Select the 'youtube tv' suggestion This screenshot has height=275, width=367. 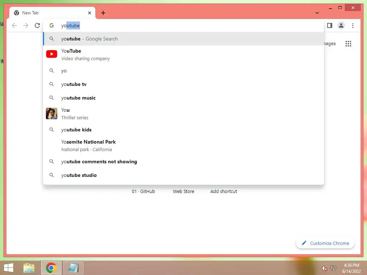click(184, 84)
